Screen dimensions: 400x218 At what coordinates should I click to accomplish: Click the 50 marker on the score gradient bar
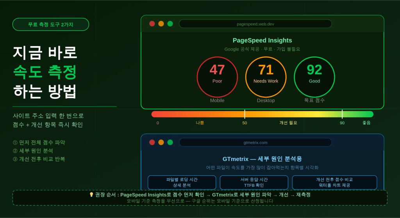(x=245, y=114)
